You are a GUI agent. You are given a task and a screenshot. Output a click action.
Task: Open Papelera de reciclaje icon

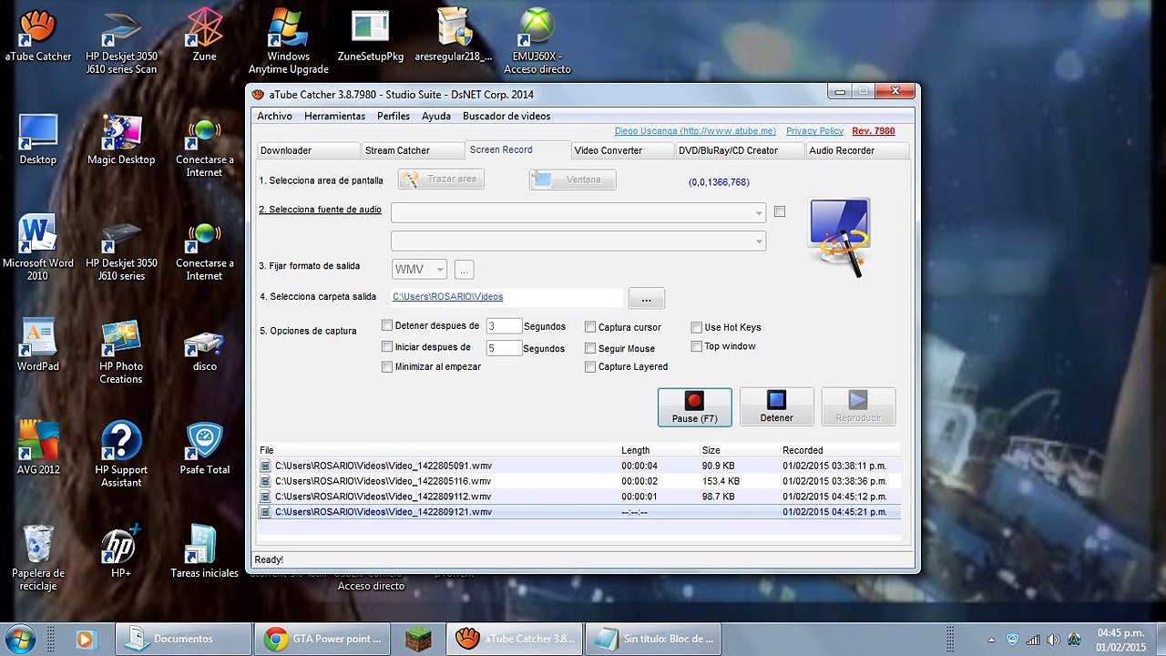[x=38, y=554]
